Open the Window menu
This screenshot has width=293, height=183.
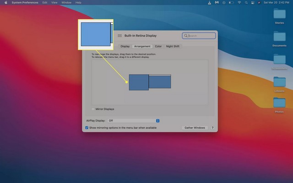pyautogui.click(x=66, y=2)
